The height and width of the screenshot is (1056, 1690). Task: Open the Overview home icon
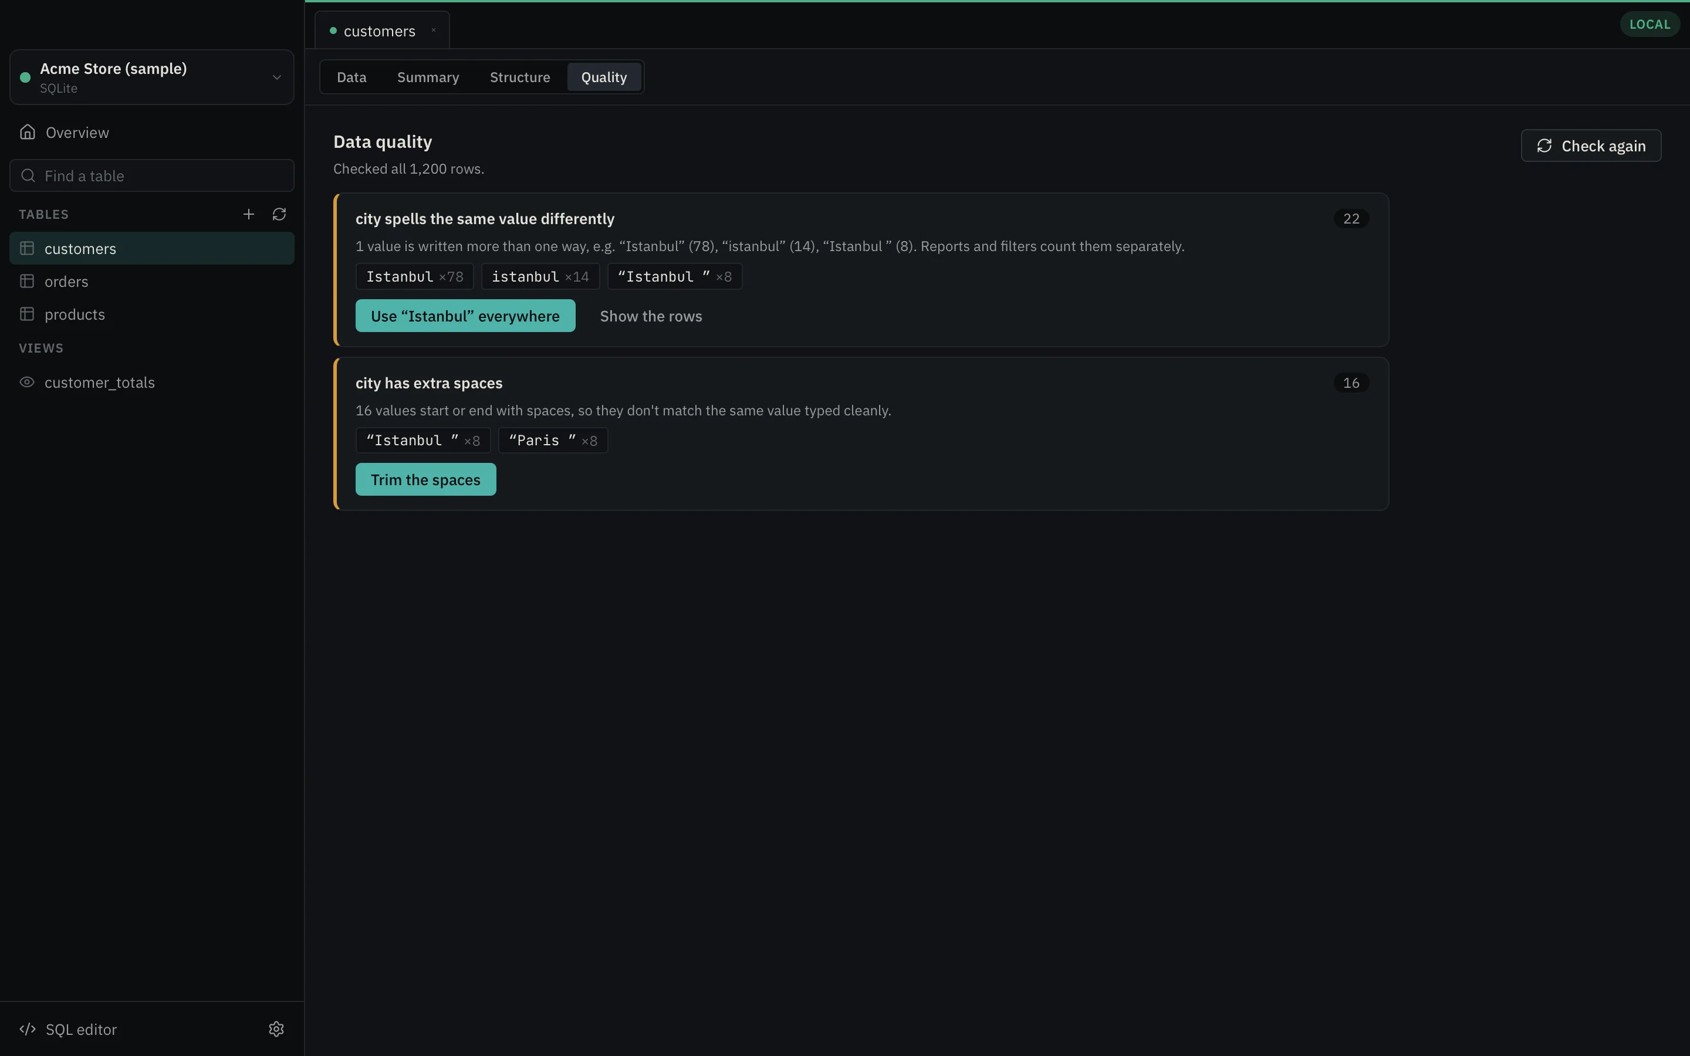pyautogui.click(x=27, y=132)
